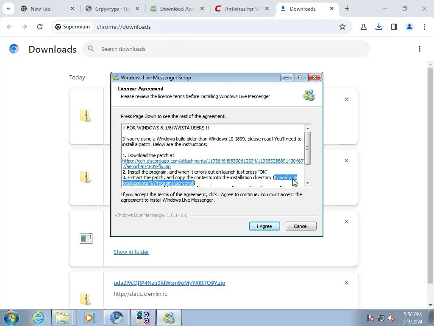Close the Antivirus for Windows tab
The image size is (434, 326).
[267, 8]
